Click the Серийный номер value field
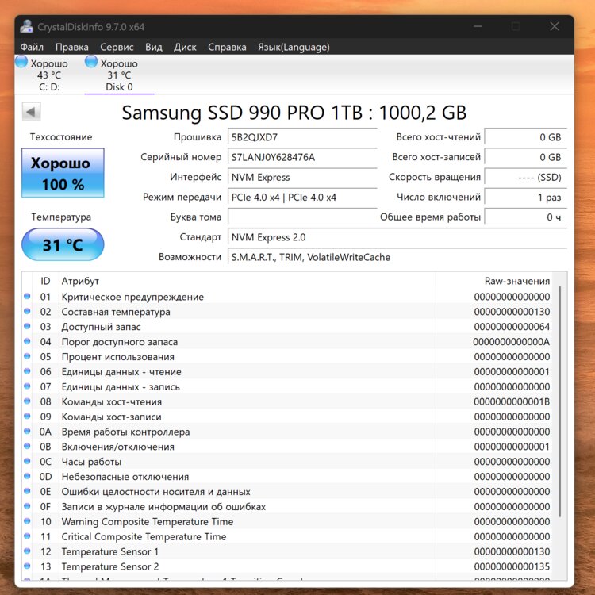This screenshot has height=595, width=595. click(x=302, y=157)
